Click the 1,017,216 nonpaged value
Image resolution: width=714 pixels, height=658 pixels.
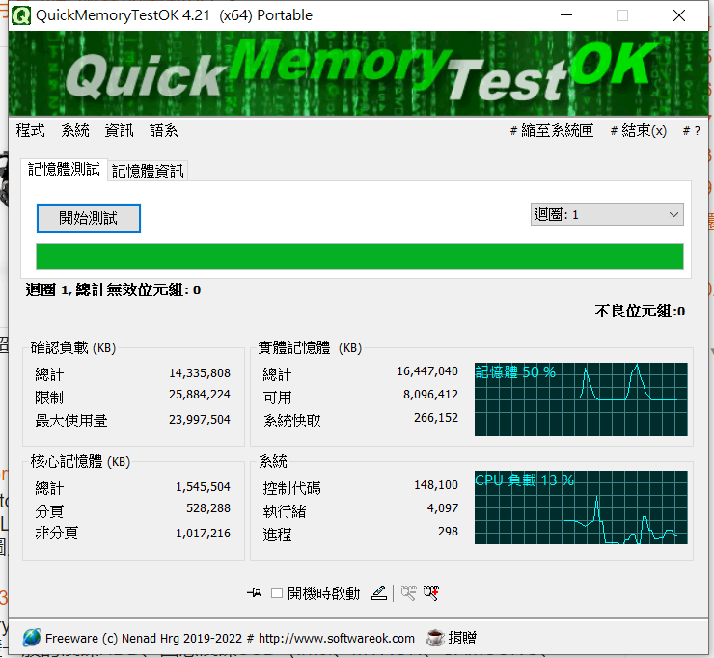pos(203,533)
